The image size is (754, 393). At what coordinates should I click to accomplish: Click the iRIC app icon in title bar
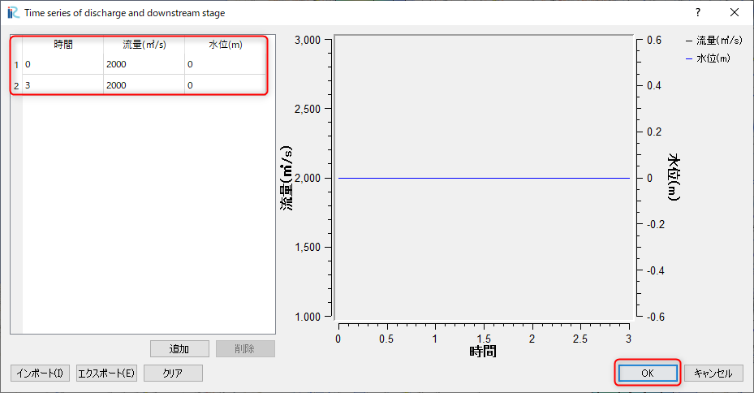(x=13, y=12)
